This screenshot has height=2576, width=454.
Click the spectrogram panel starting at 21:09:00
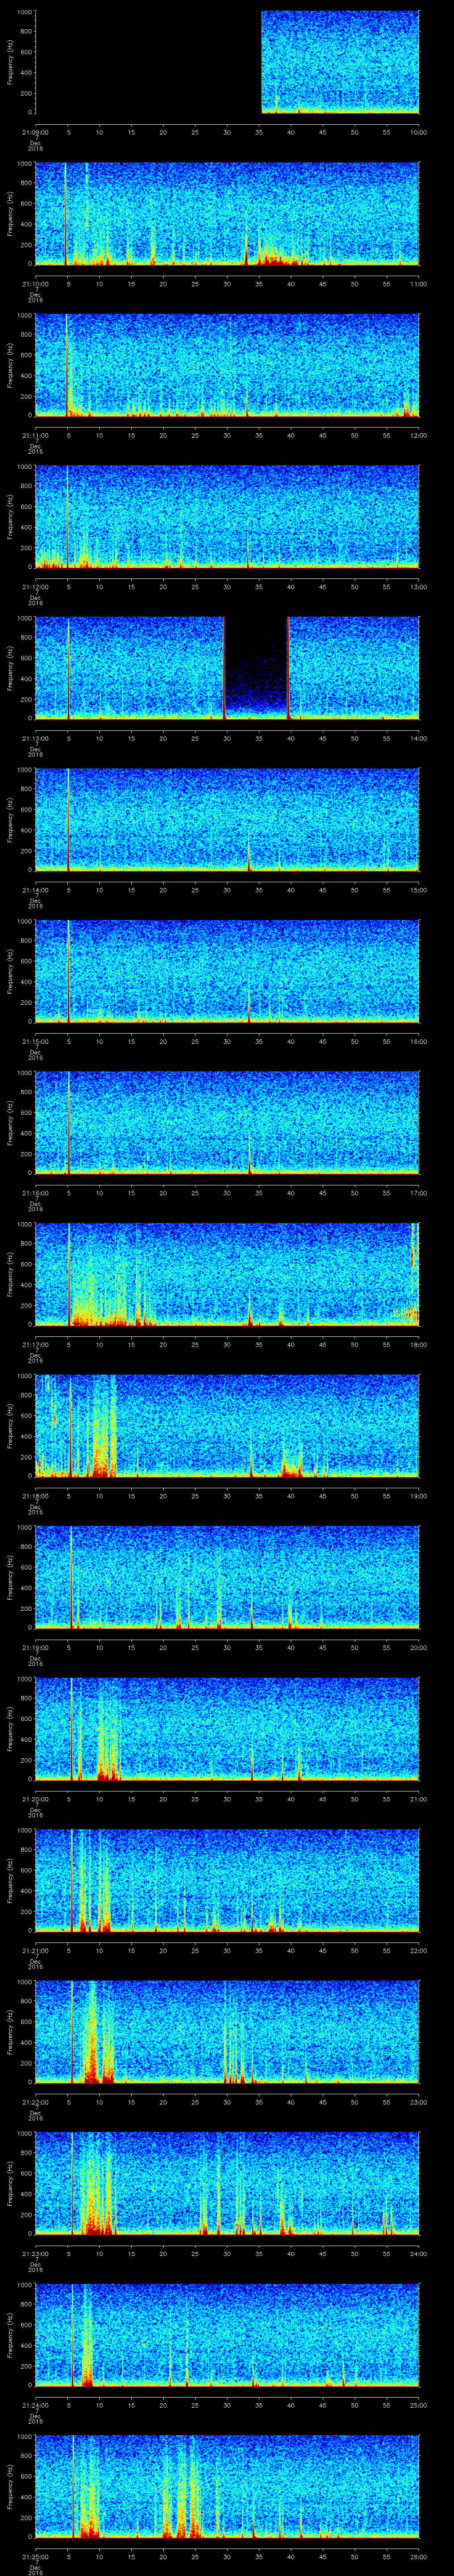227,62
